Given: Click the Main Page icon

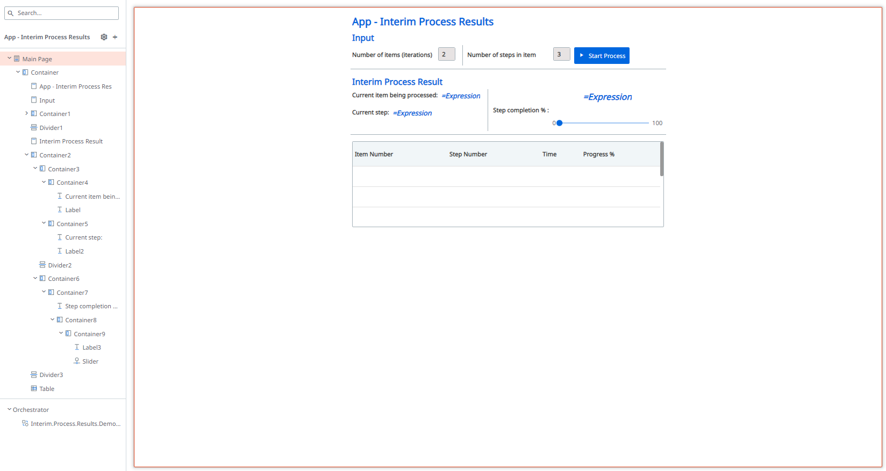Looking at the screenshot, I should 17,59.
